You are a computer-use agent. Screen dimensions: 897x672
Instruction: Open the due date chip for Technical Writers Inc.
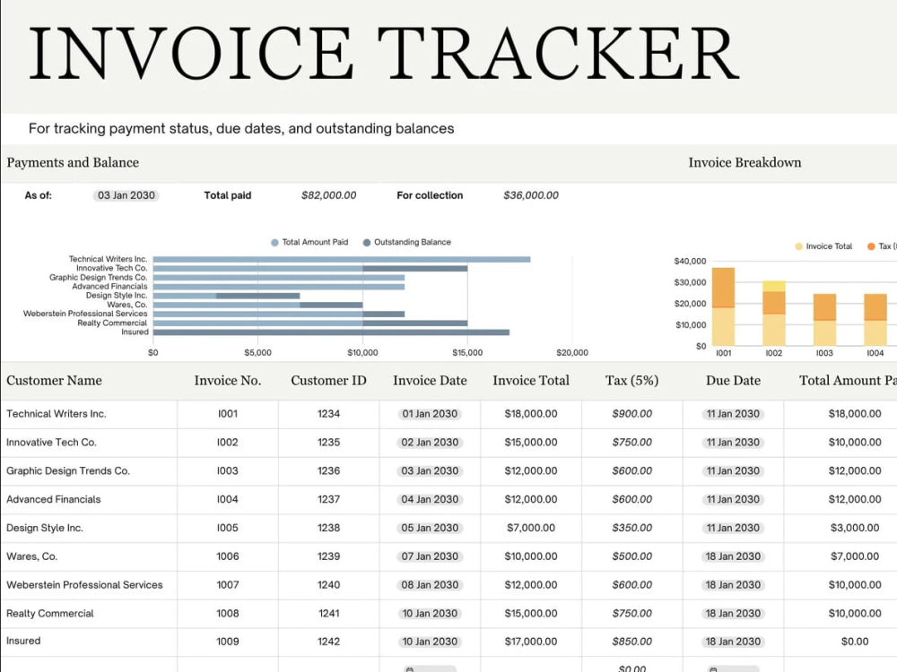(734, 414)
